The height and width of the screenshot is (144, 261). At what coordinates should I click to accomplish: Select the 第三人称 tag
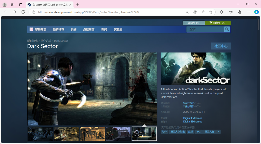(x=210, y=132)
